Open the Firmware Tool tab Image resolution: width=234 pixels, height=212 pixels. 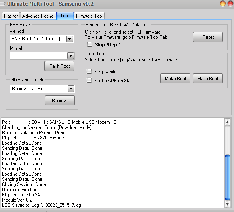[x=89, y=16]
